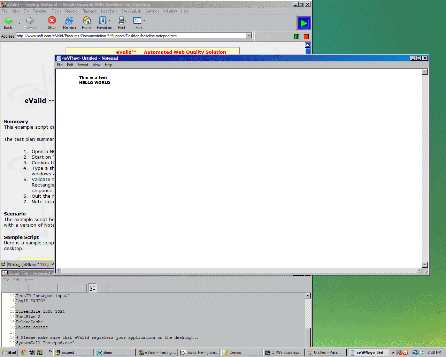The height and width of the screenshot is (357, 446).
Task: Click the taskbar clock showing 2:38 PM
Action: coord(434,352)
